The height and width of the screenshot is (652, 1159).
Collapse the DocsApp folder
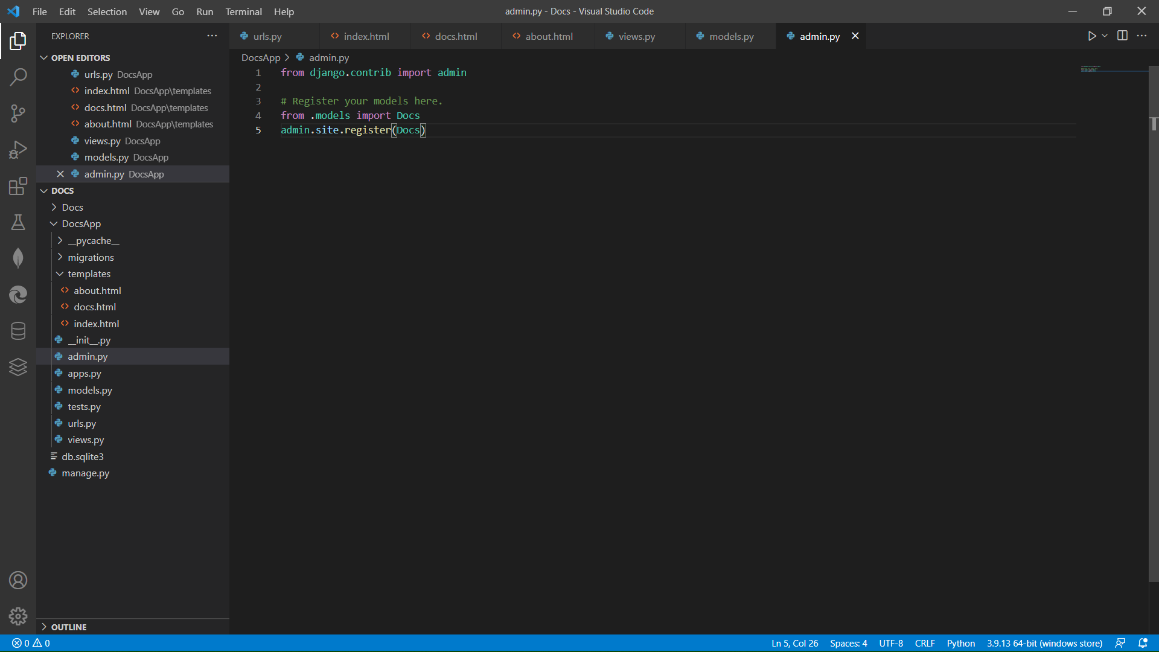[x=81, y=224]
